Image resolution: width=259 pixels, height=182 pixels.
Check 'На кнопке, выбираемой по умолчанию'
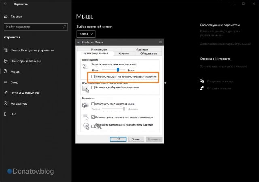pos(93,88)
